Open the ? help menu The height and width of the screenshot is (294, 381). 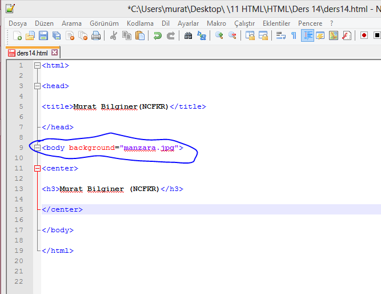[x=331, y=23]
